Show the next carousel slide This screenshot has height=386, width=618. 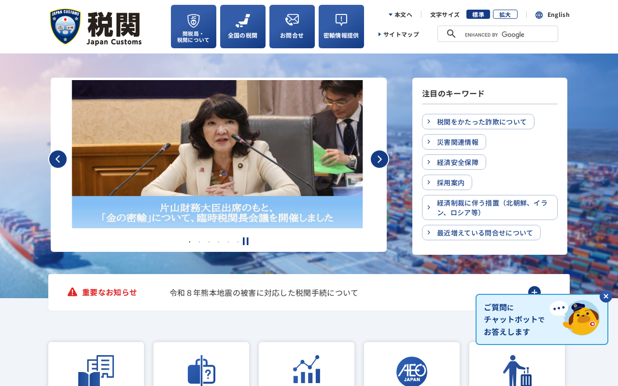[x=379, y=159]
